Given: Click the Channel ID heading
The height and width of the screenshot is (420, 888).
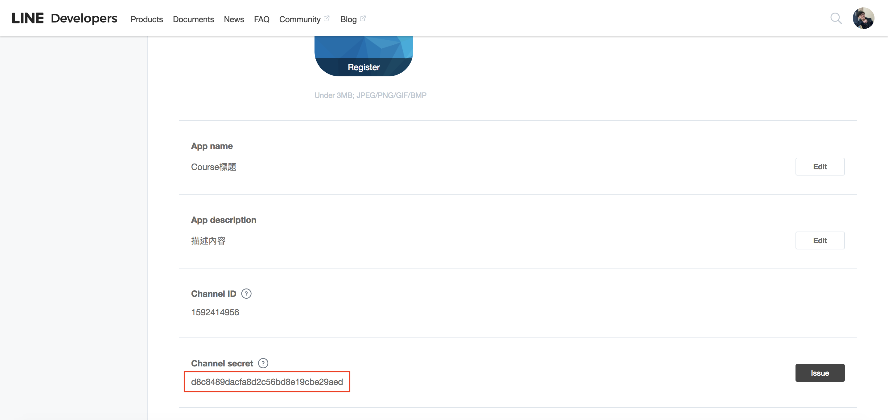Looking at the screenshot, I should (x=214, y=294).
